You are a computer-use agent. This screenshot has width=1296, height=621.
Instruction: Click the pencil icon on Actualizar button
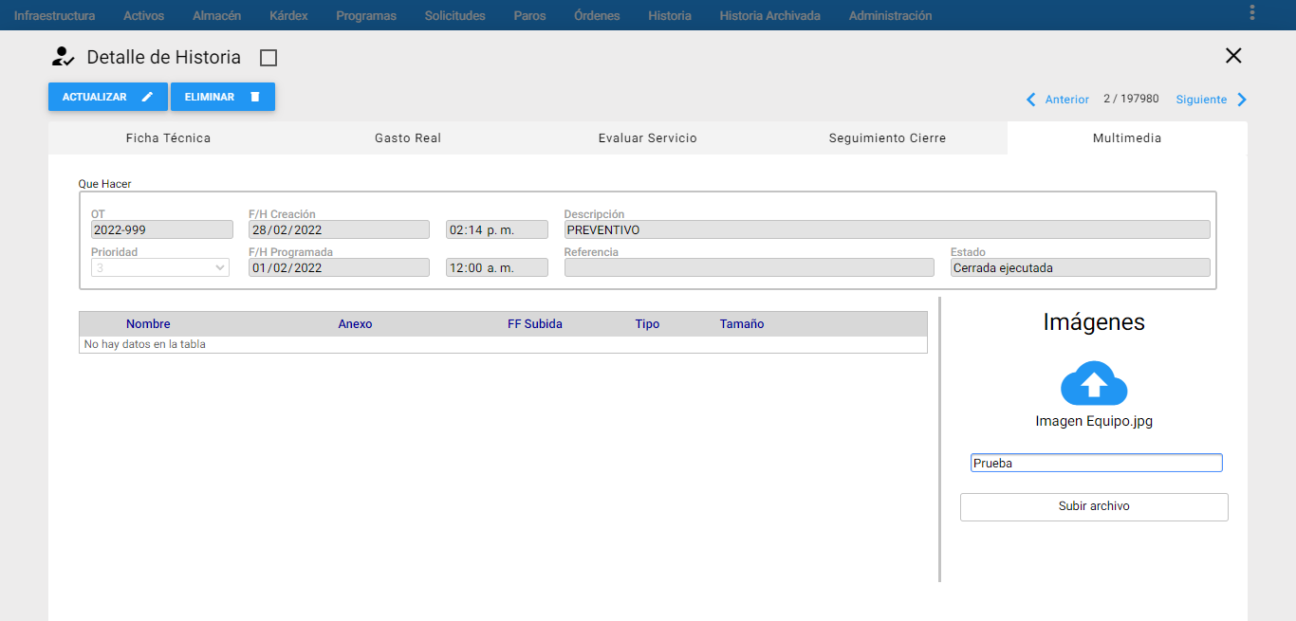point(147,97)
